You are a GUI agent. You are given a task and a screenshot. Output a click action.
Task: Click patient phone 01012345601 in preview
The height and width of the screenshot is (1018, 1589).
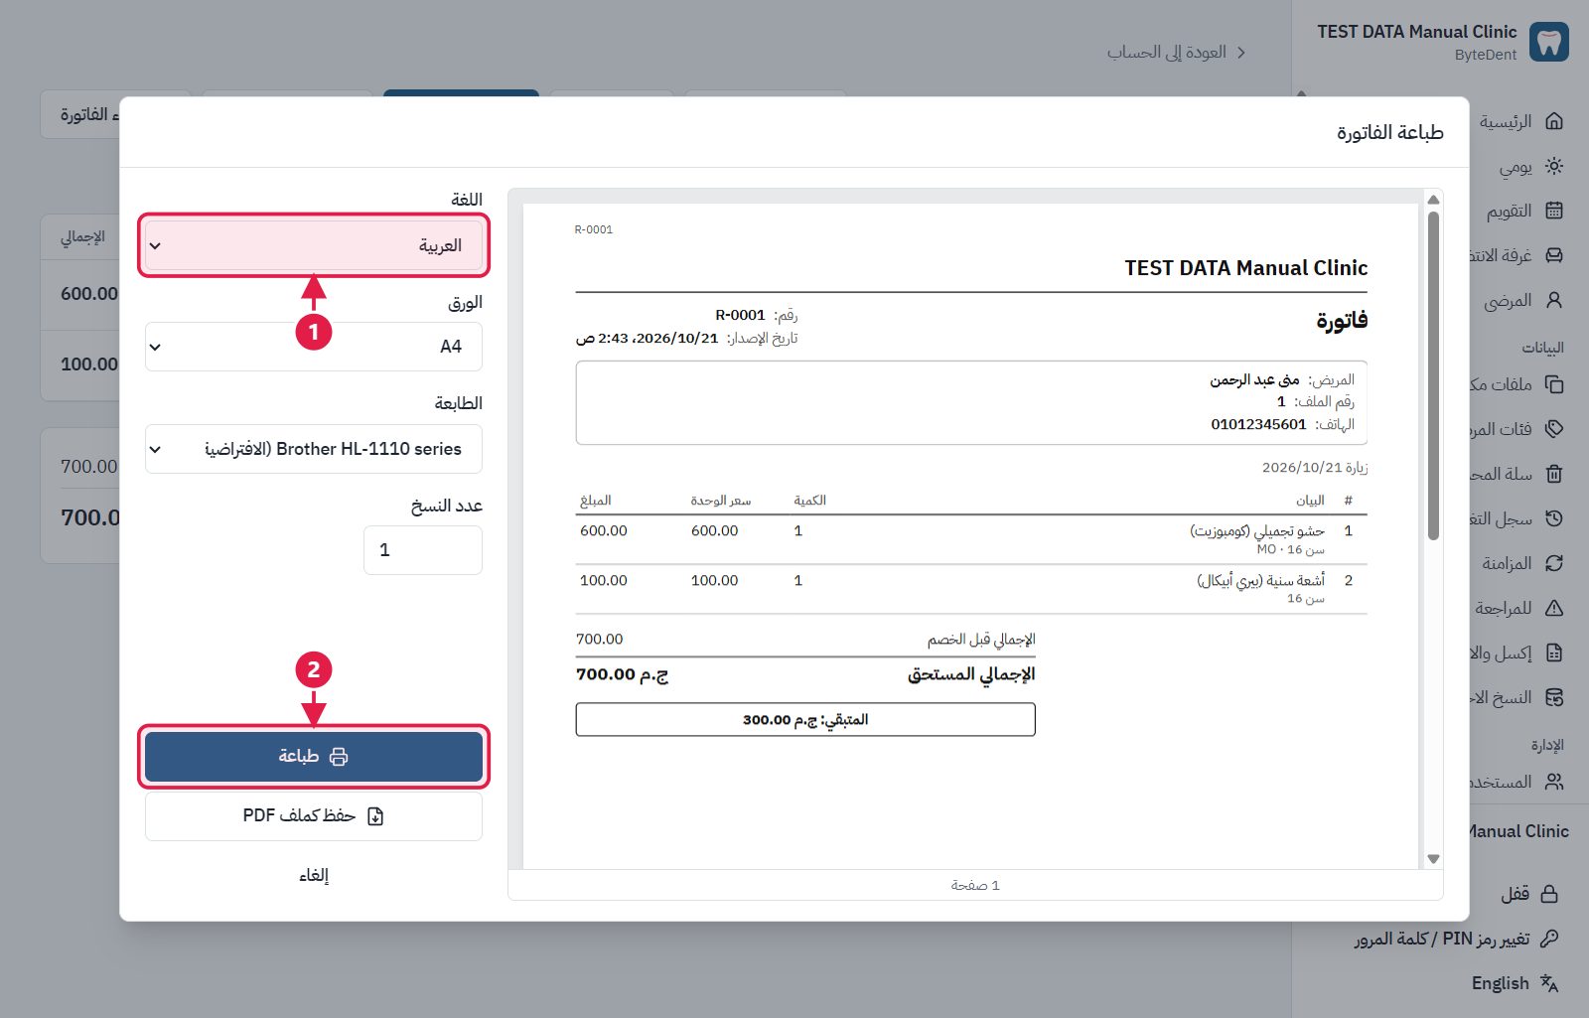(1258, 424)
